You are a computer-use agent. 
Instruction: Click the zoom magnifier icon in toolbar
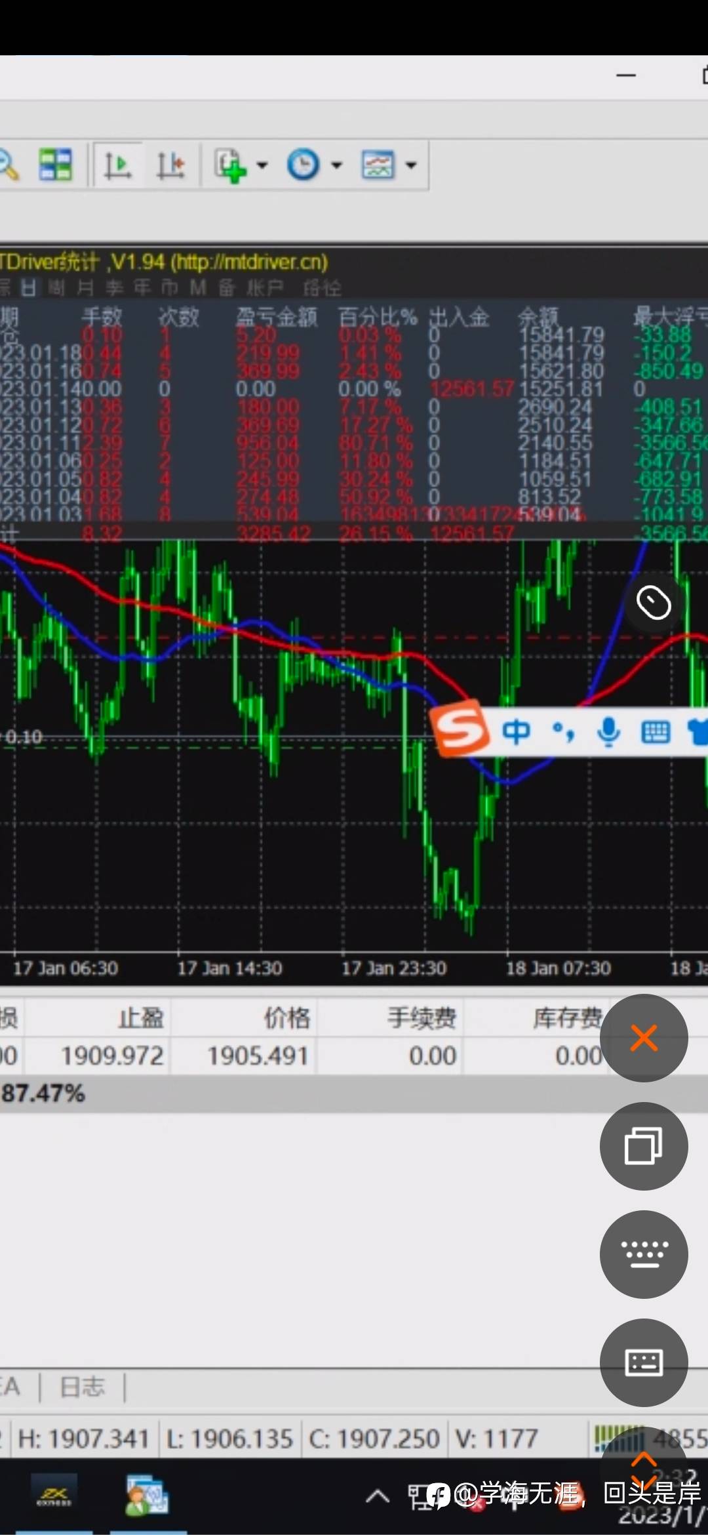coord(8,165)
